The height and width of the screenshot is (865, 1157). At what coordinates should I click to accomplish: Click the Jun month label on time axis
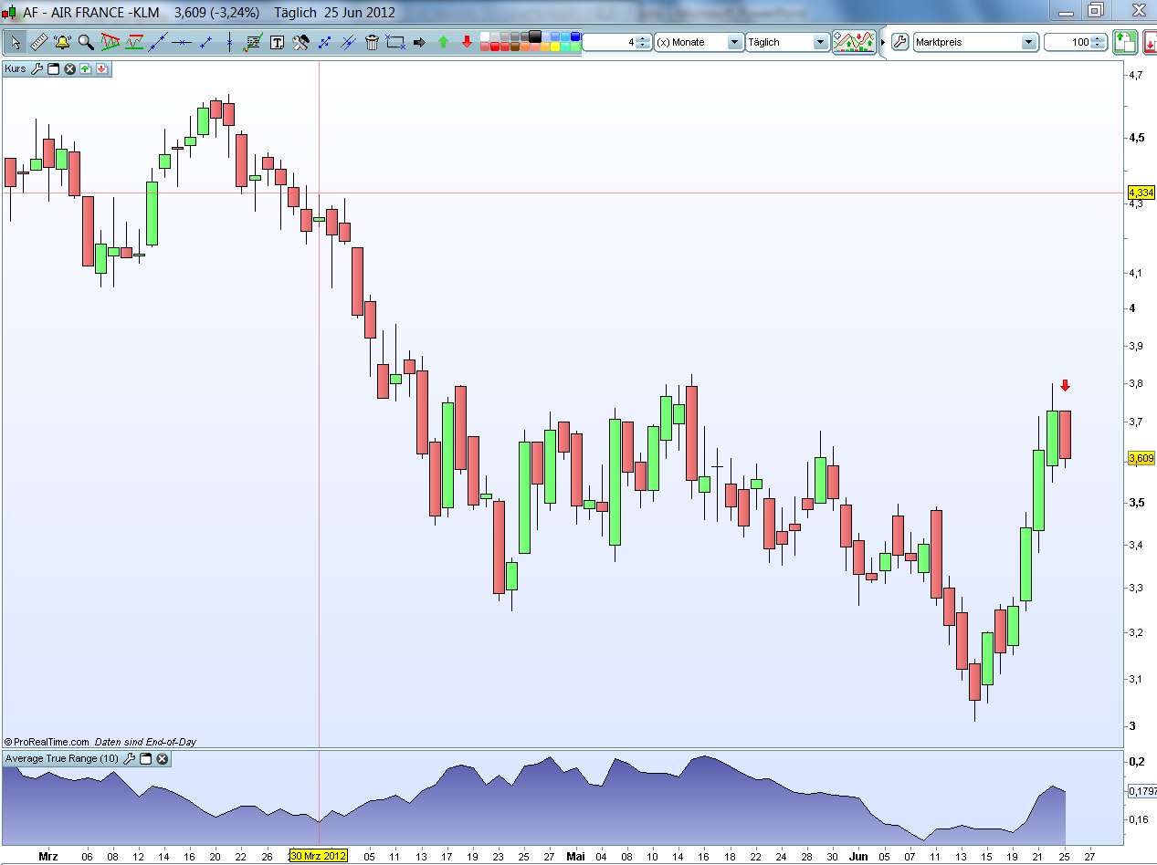(858, 857)
